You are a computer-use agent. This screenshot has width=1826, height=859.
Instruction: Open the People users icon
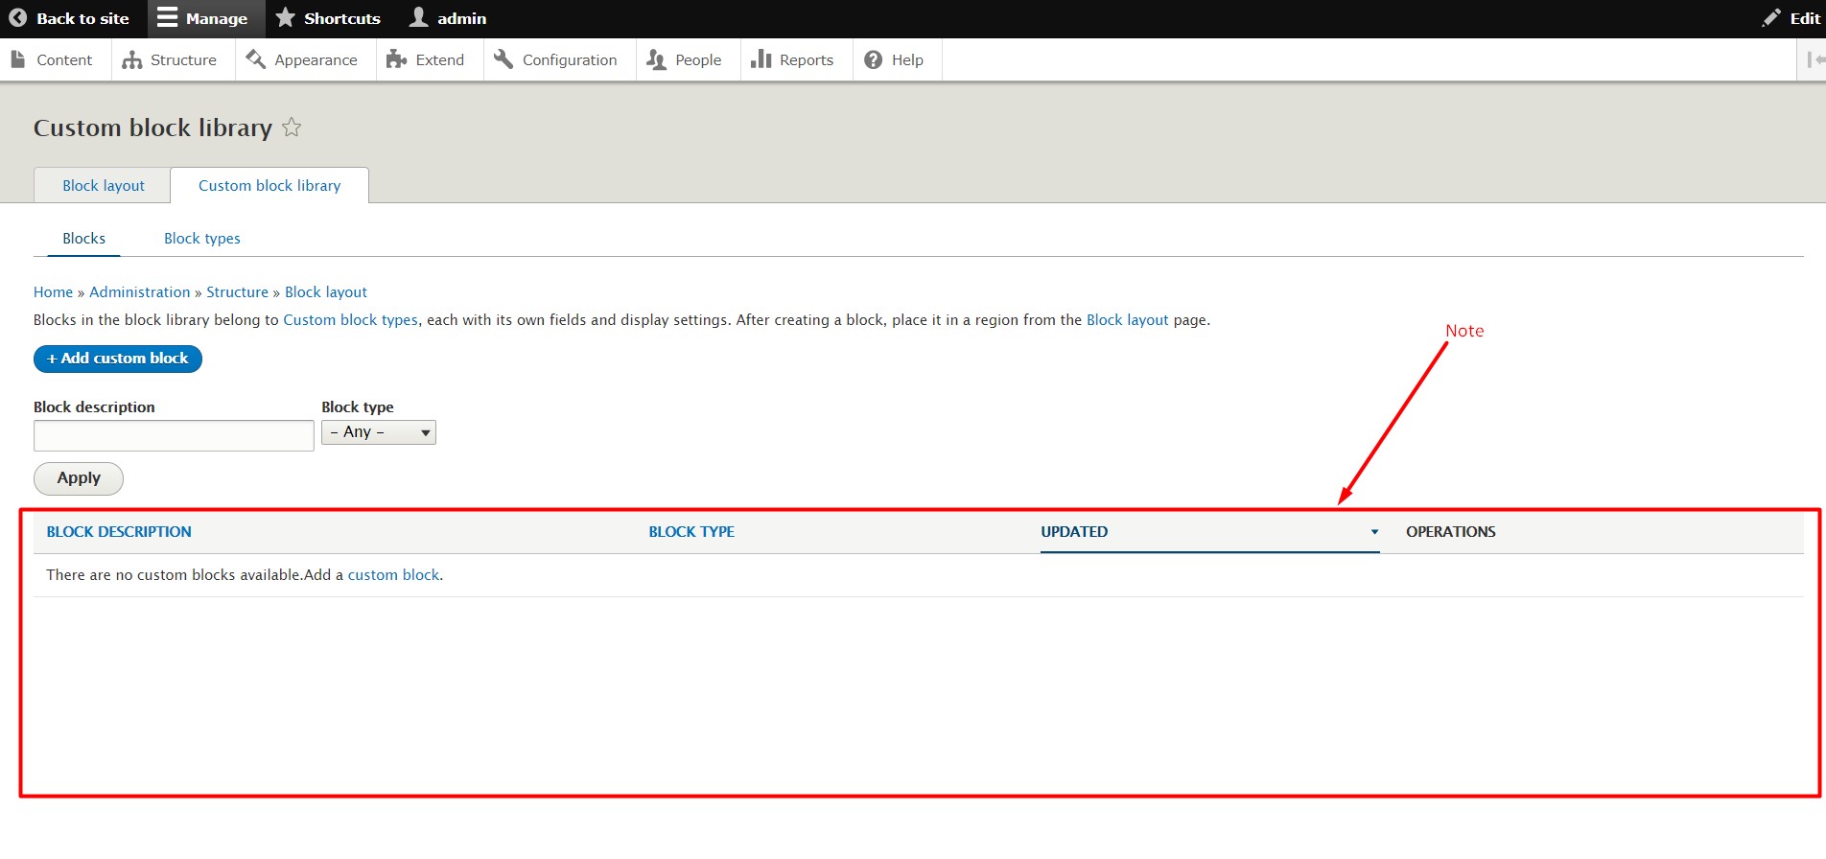[x=656, y=59]
